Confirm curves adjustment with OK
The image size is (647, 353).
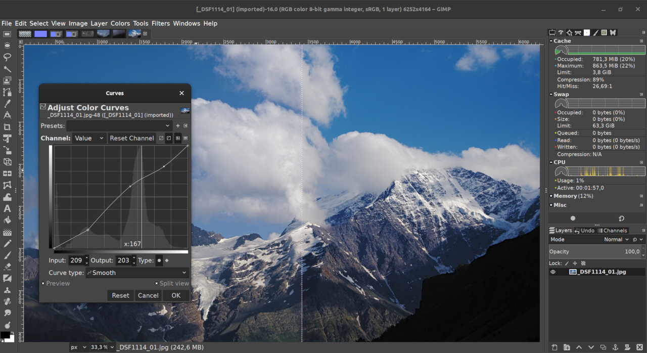tap(176, 295)
